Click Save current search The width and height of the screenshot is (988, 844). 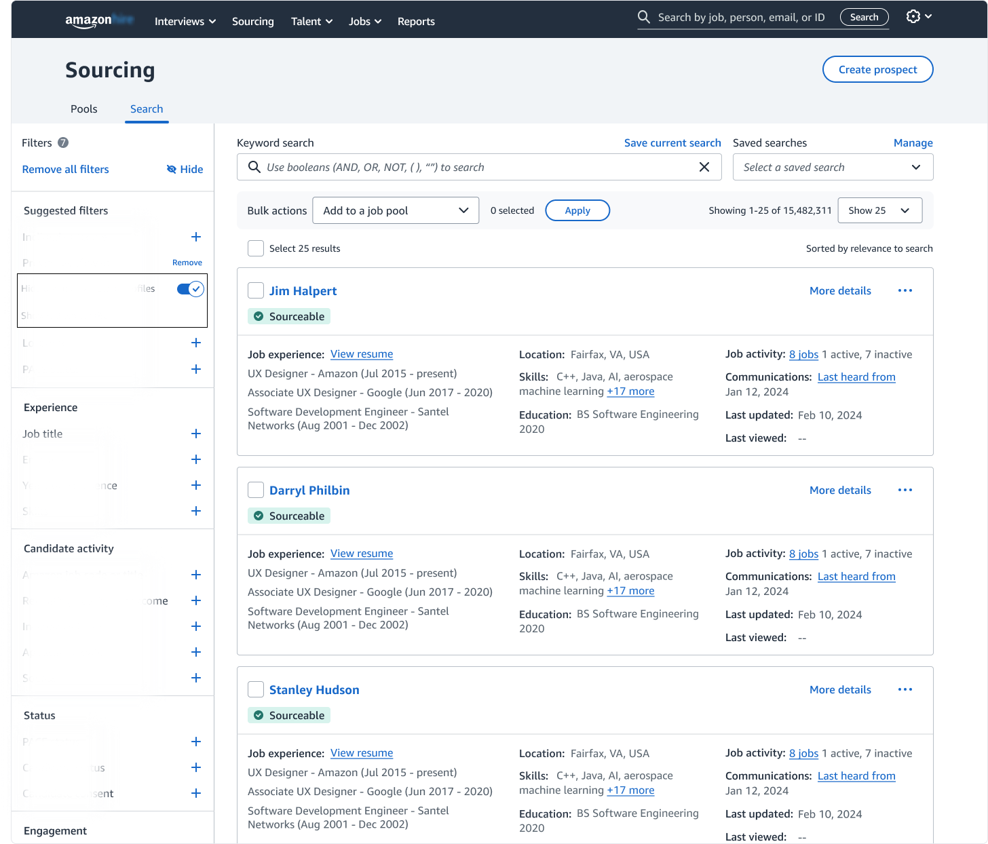(672, 142)
